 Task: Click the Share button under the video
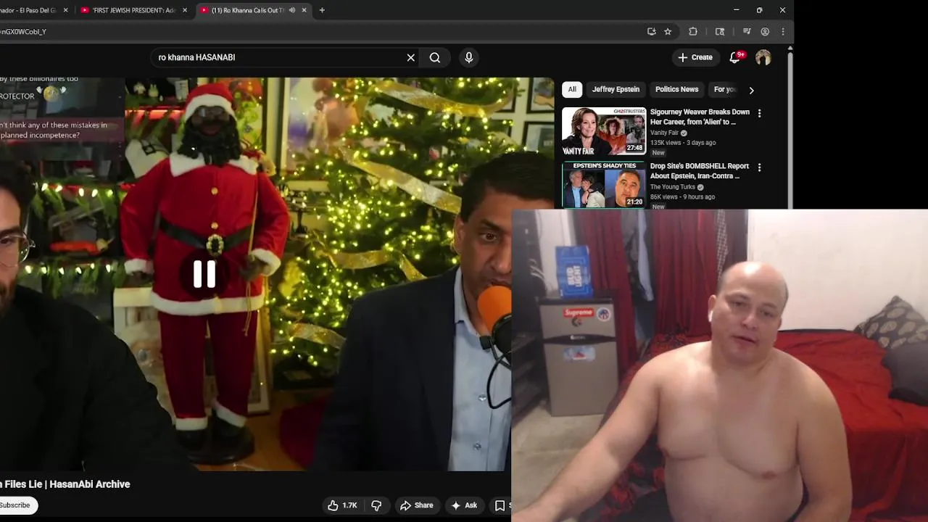coord(417,505)
